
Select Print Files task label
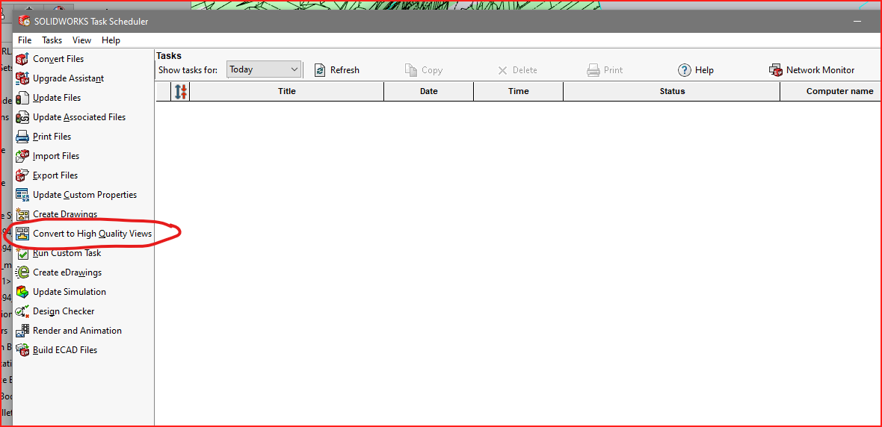(52, 137)
